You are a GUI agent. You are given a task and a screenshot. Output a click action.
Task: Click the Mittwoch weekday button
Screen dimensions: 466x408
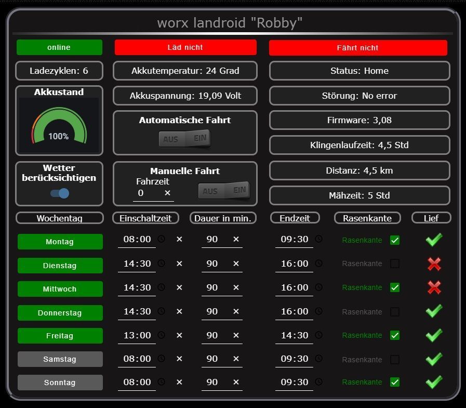(60, 289)
